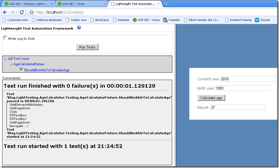Select the Lightweight Test Automation tab
This screenshot has width=279, height=168.
135,4
